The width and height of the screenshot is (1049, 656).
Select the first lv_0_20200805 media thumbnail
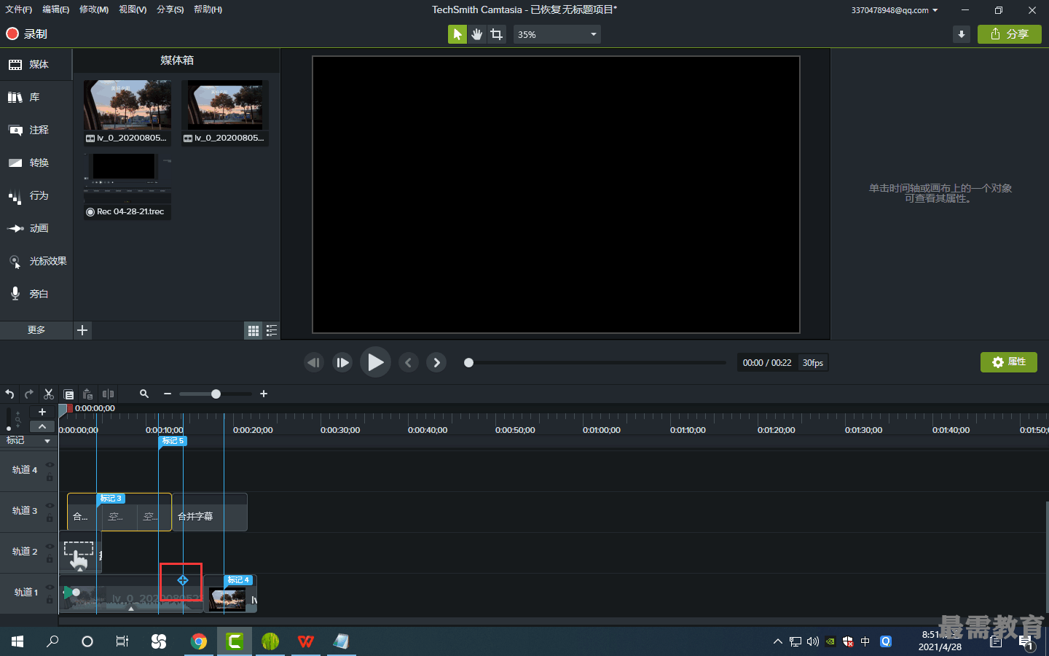127,112
